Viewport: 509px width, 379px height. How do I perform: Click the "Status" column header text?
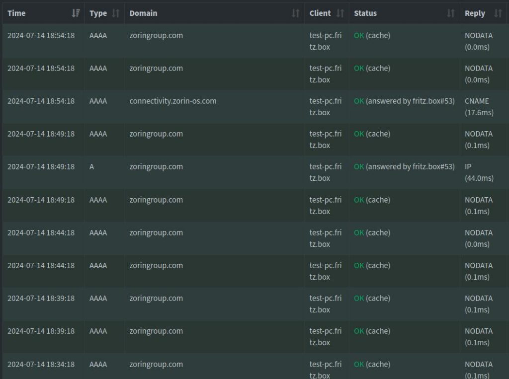(x=365, y=13)
